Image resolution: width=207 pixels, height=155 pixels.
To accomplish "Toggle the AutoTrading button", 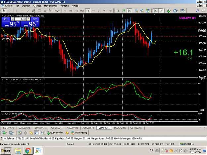I will 79,133.
